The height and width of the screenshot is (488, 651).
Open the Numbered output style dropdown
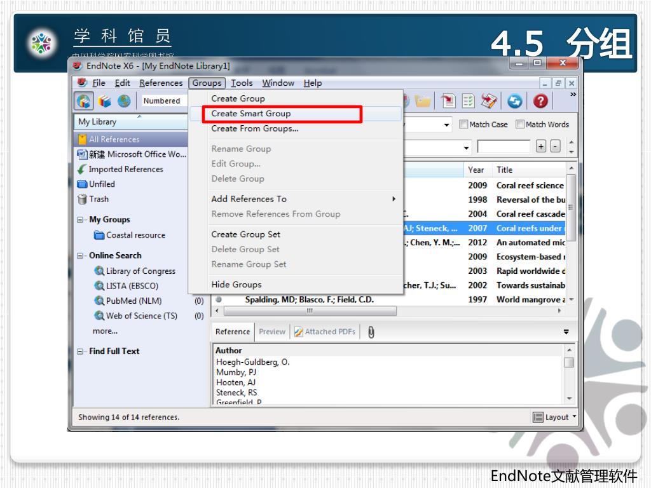(164, 101)
